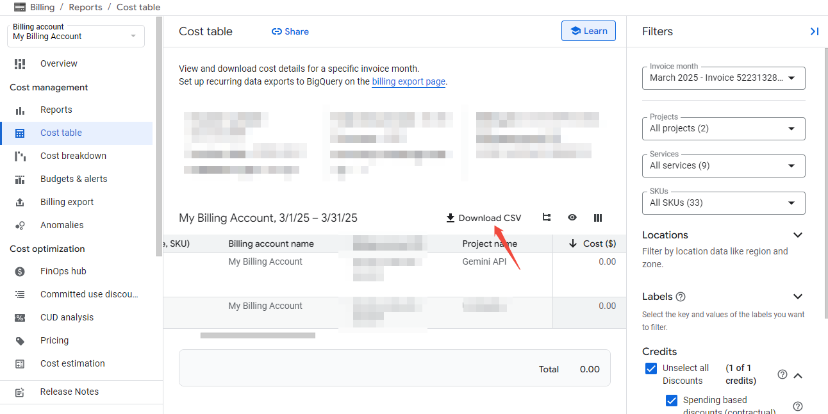The height and width of the screenshot is (414, 828).
Task: Click the Billing card icon in breadcrumb
Action: click(x=20, y=8)
